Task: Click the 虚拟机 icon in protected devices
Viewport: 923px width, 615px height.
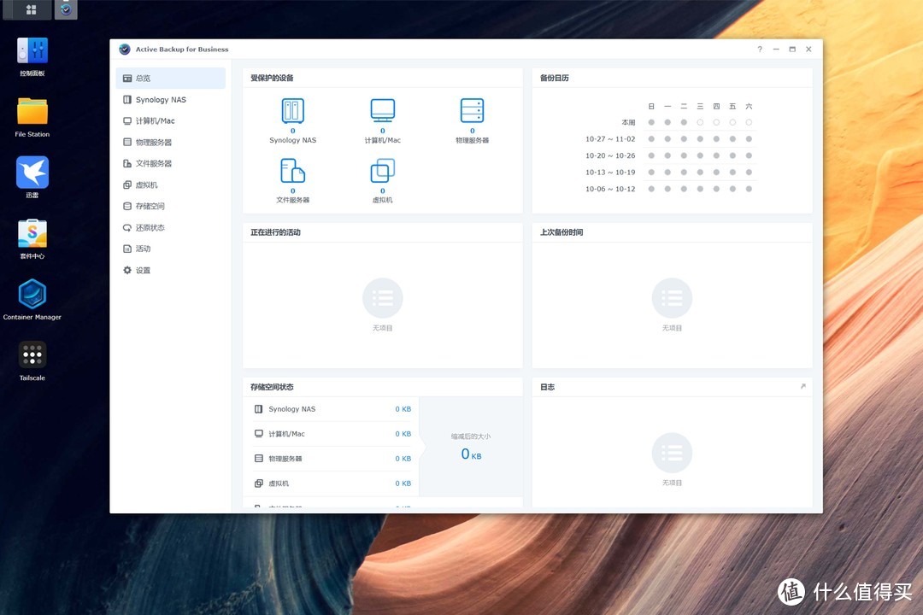Action: point(382,171)
